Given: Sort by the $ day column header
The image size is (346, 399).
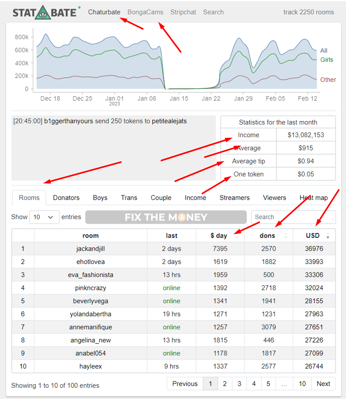Looking at the screenshot, I should click(x=220, y=236).
